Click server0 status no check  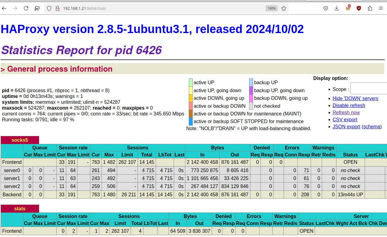[x=350, y=170]
